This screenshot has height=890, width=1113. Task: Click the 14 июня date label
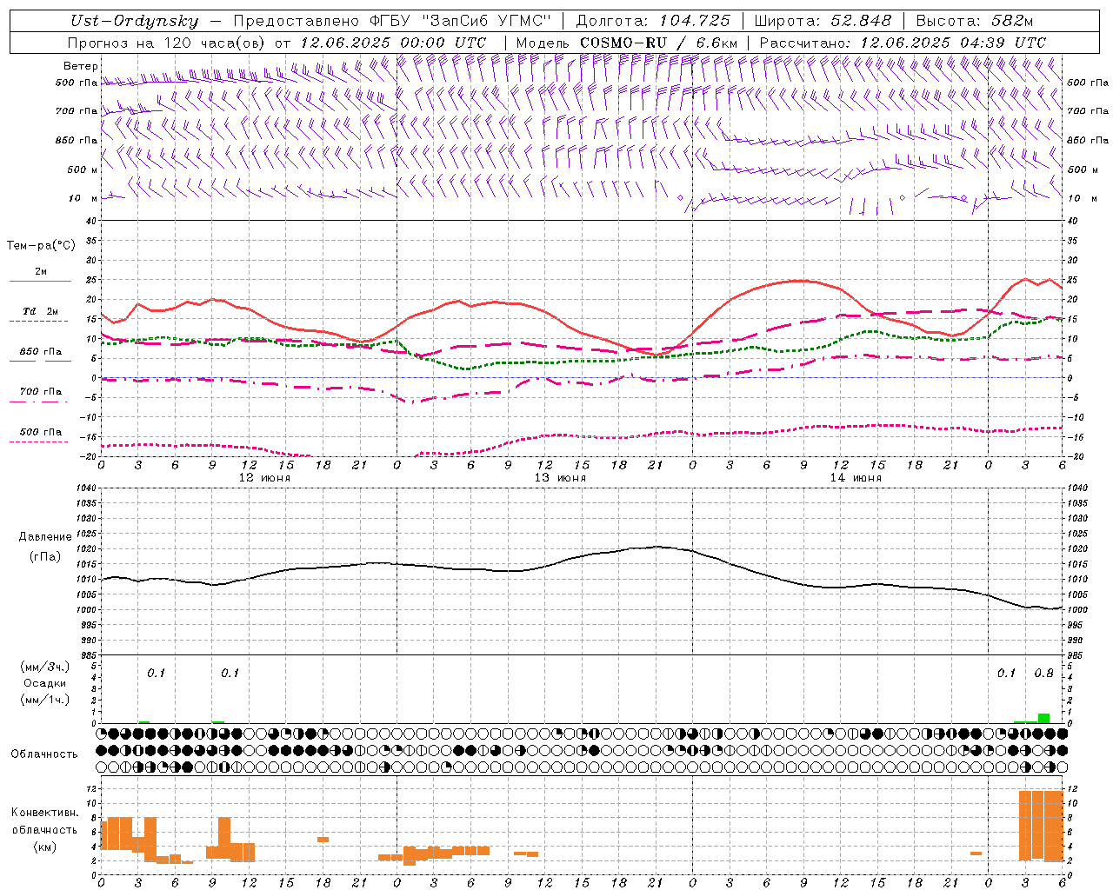coord(856,478)
